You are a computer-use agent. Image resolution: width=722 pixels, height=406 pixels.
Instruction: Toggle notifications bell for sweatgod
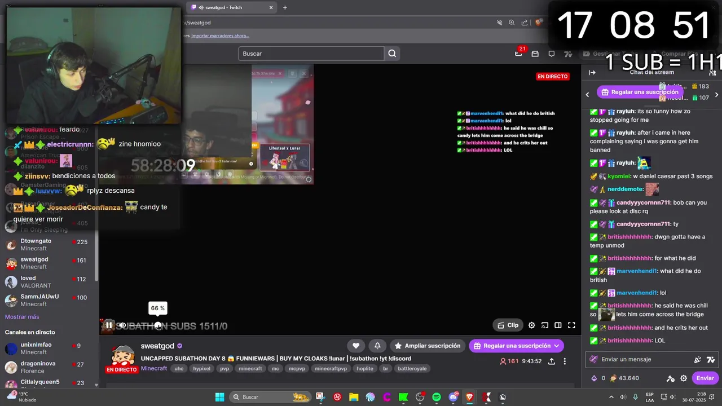[x=377, y=346]
